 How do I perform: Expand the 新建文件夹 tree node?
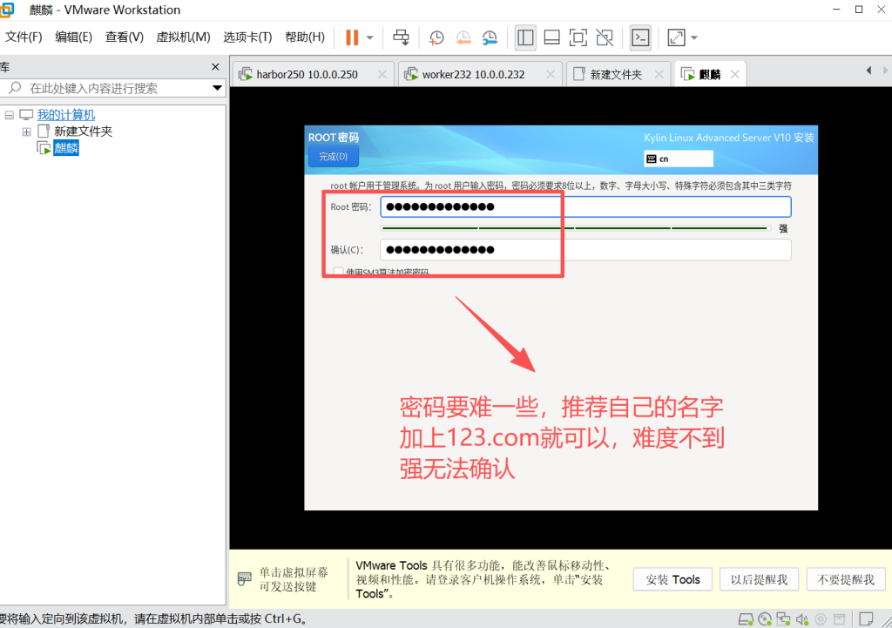27,132
